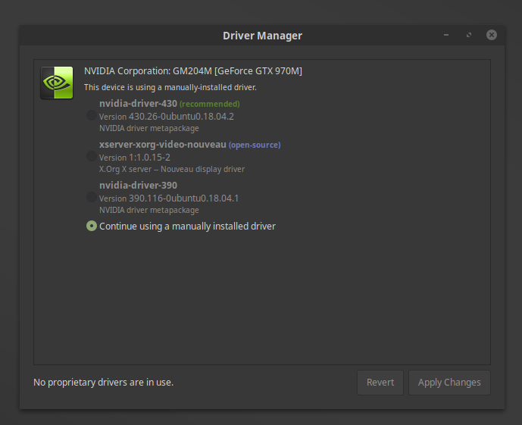Click the Nouveau display driver description
Screen dimensions: 522x425
(x=172, y=169)
